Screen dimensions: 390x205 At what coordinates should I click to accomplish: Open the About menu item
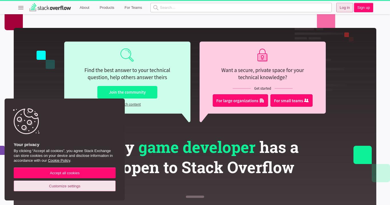coord(85,8)
